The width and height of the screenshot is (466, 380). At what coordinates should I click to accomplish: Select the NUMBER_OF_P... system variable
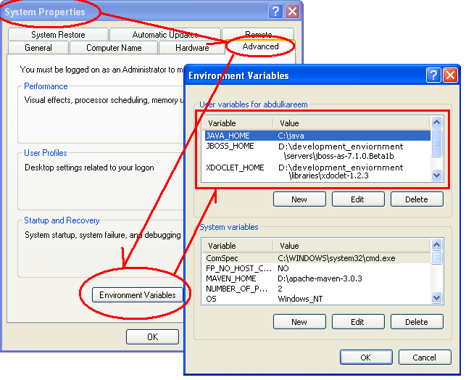236,289
